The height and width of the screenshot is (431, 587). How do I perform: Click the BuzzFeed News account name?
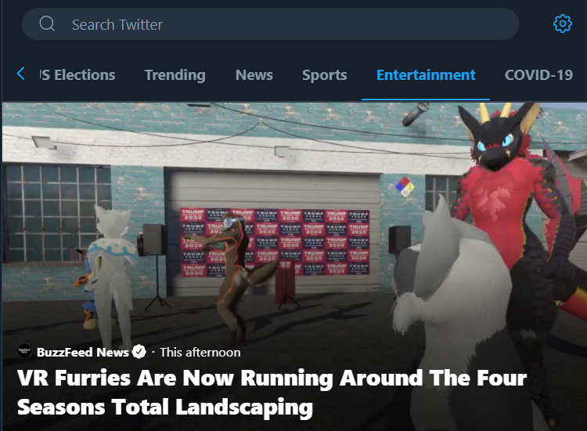(x=82, y=352)
